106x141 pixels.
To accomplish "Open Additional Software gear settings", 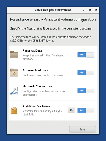I will pyautogui.click(x=71, y=110).
